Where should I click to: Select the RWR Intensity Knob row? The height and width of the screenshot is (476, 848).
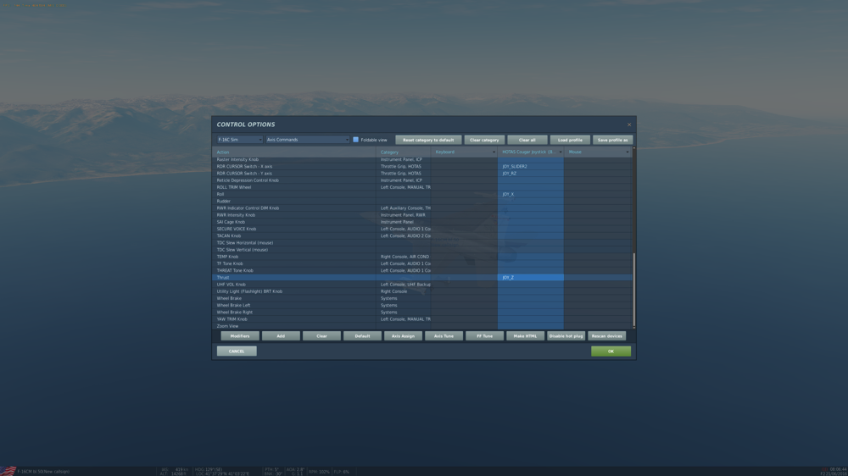(421, 216)
